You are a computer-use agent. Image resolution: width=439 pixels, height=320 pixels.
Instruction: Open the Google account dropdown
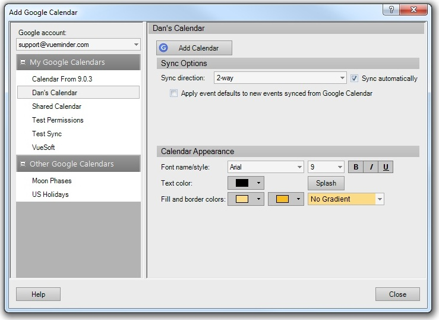point(136,45)
